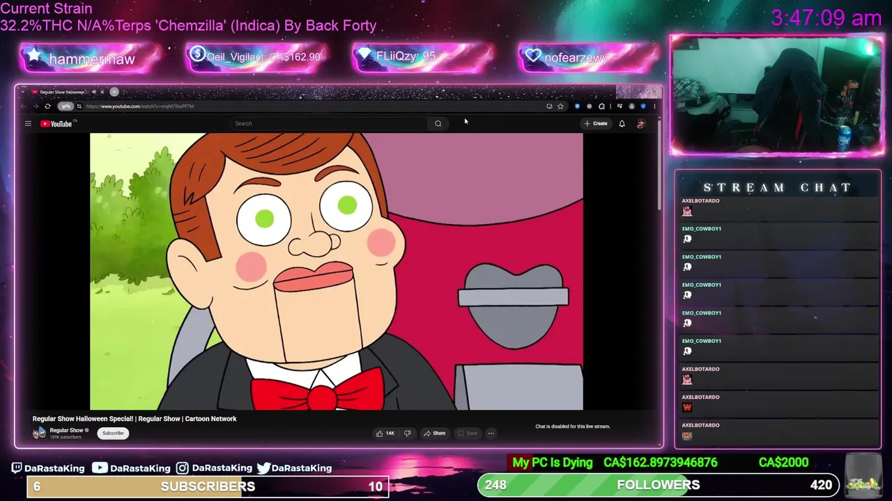Open the browser profile avatar icon
This screenshot has height=501, width=892.
click(631, 106)
